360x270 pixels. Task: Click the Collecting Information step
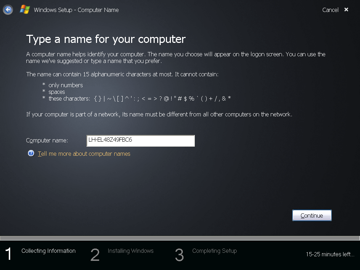coord(49,251)
